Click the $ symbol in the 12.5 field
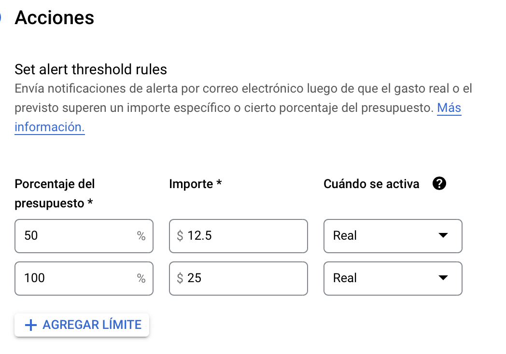The width and height of the screenshot is (506, 354). pos(180,236)
